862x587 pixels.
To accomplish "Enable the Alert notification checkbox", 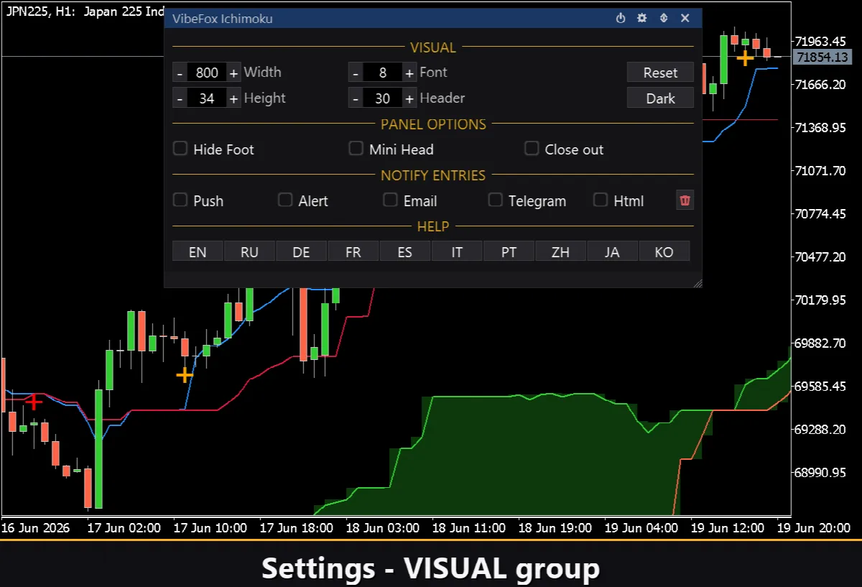I will coord(285,200).
